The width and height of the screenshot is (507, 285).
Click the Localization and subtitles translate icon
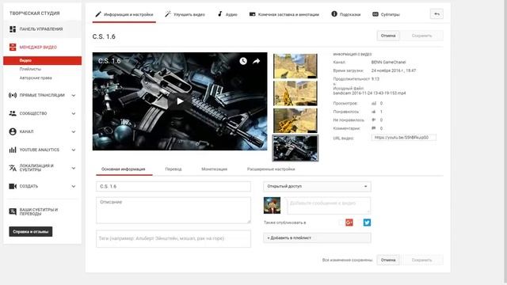coord(13,168)
